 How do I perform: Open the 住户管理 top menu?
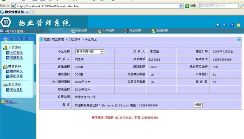(106, 31)
